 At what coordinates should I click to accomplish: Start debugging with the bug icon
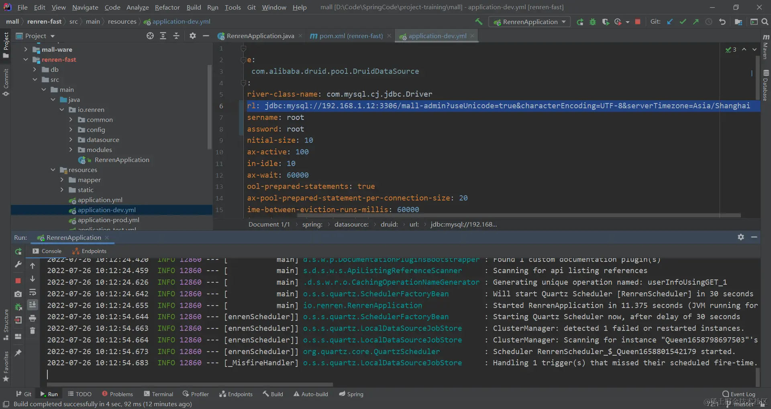593,22
